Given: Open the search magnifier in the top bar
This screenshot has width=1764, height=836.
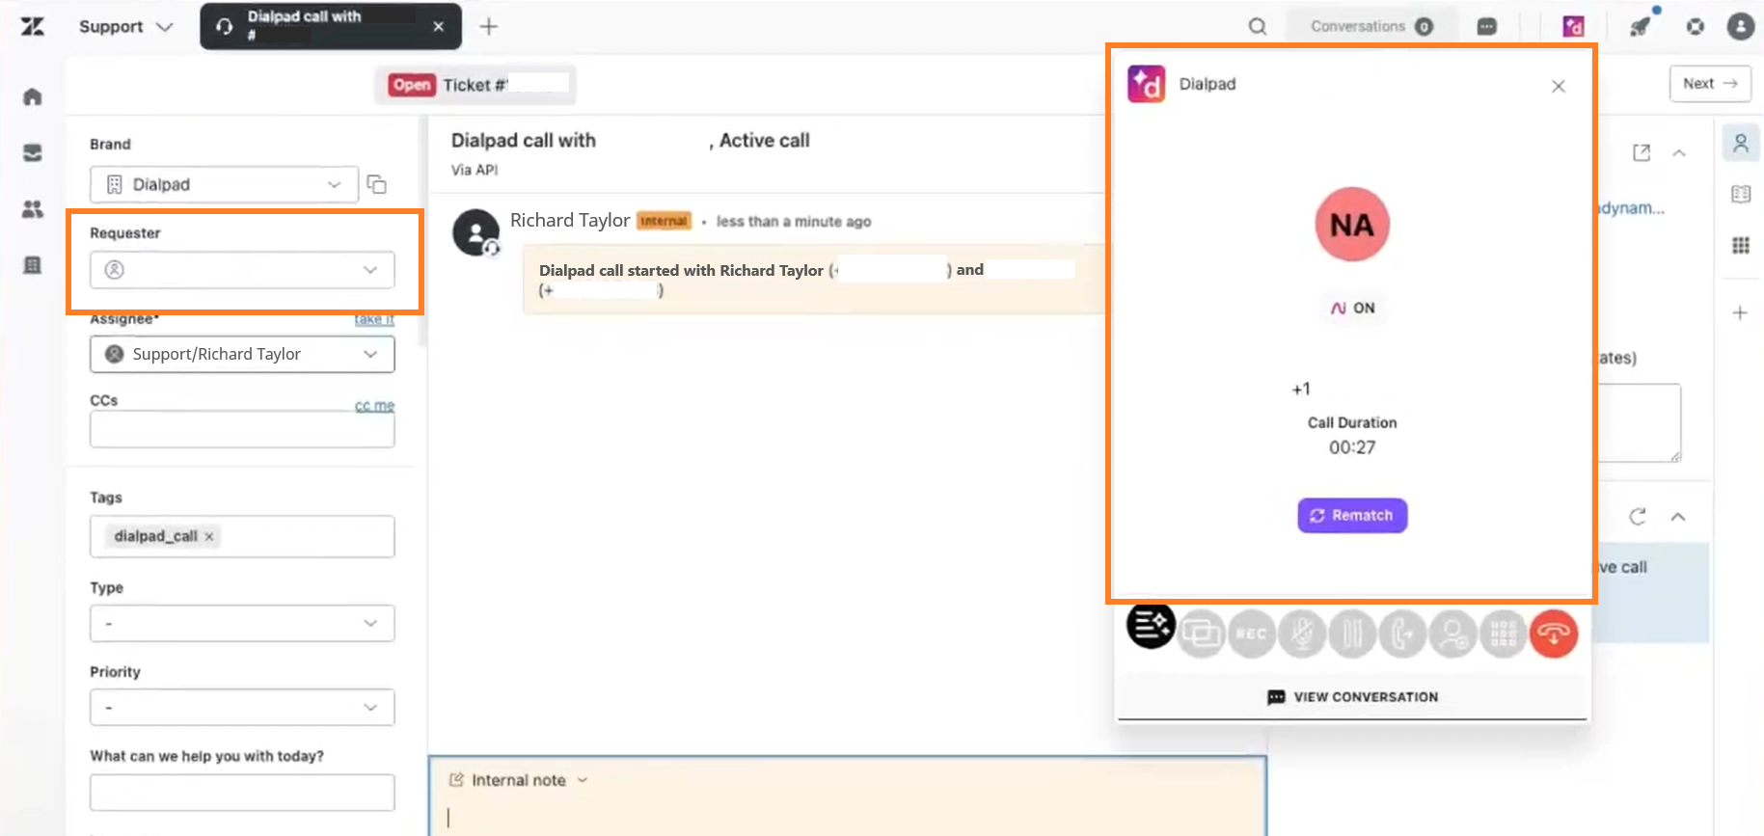Looking at the screenshot, I should pos(1258,27).
